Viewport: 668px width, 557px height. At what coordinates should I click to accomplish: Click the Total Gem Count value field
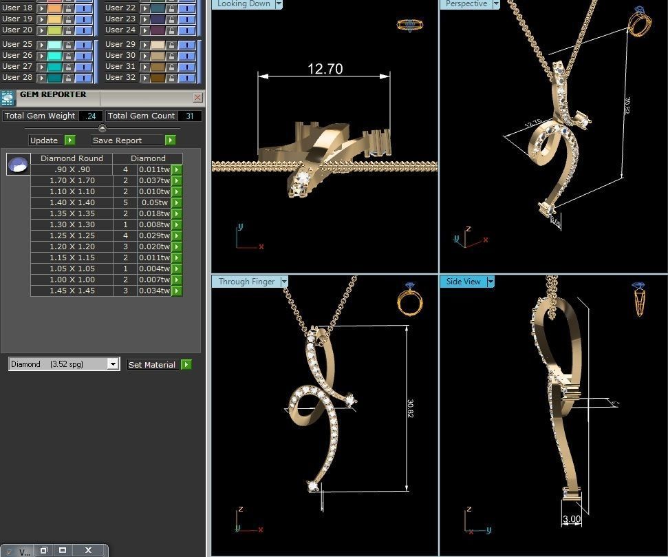190,116
